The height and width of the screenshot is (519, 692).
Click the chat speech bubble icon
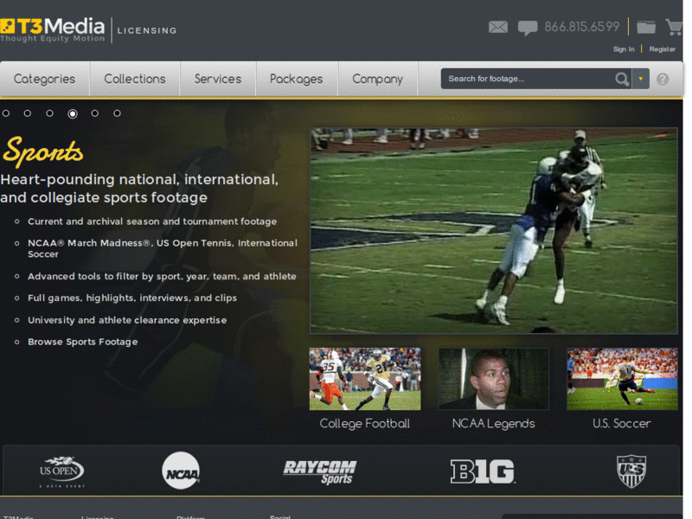(x=528, y=29)
